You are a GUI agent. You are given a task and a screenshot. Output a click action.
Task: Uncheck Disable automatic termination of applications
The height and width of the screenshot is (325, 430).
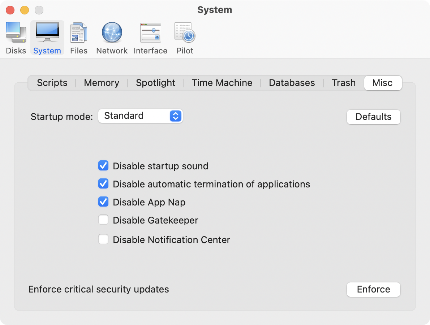(x=103, y=184)
